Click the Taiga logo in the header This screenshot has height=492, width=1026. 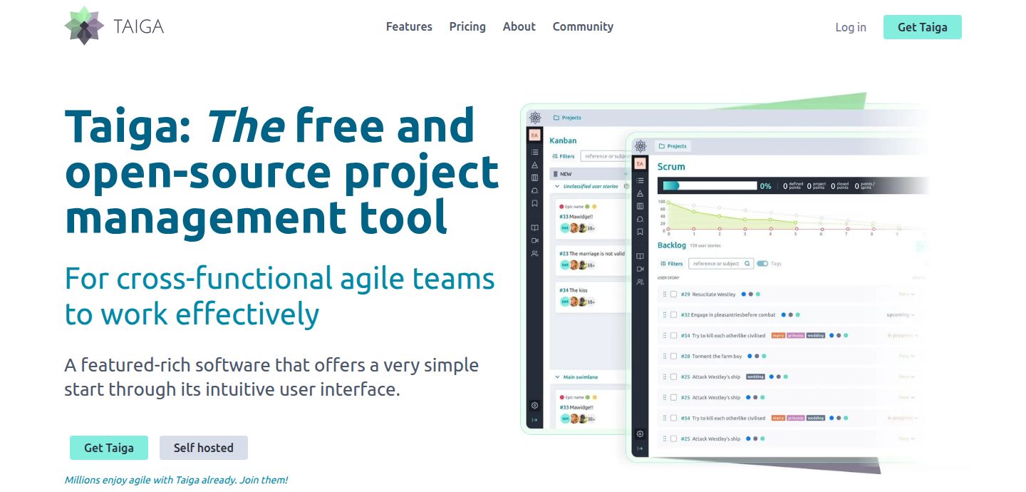pyautogui.click(x=114, y=26)
